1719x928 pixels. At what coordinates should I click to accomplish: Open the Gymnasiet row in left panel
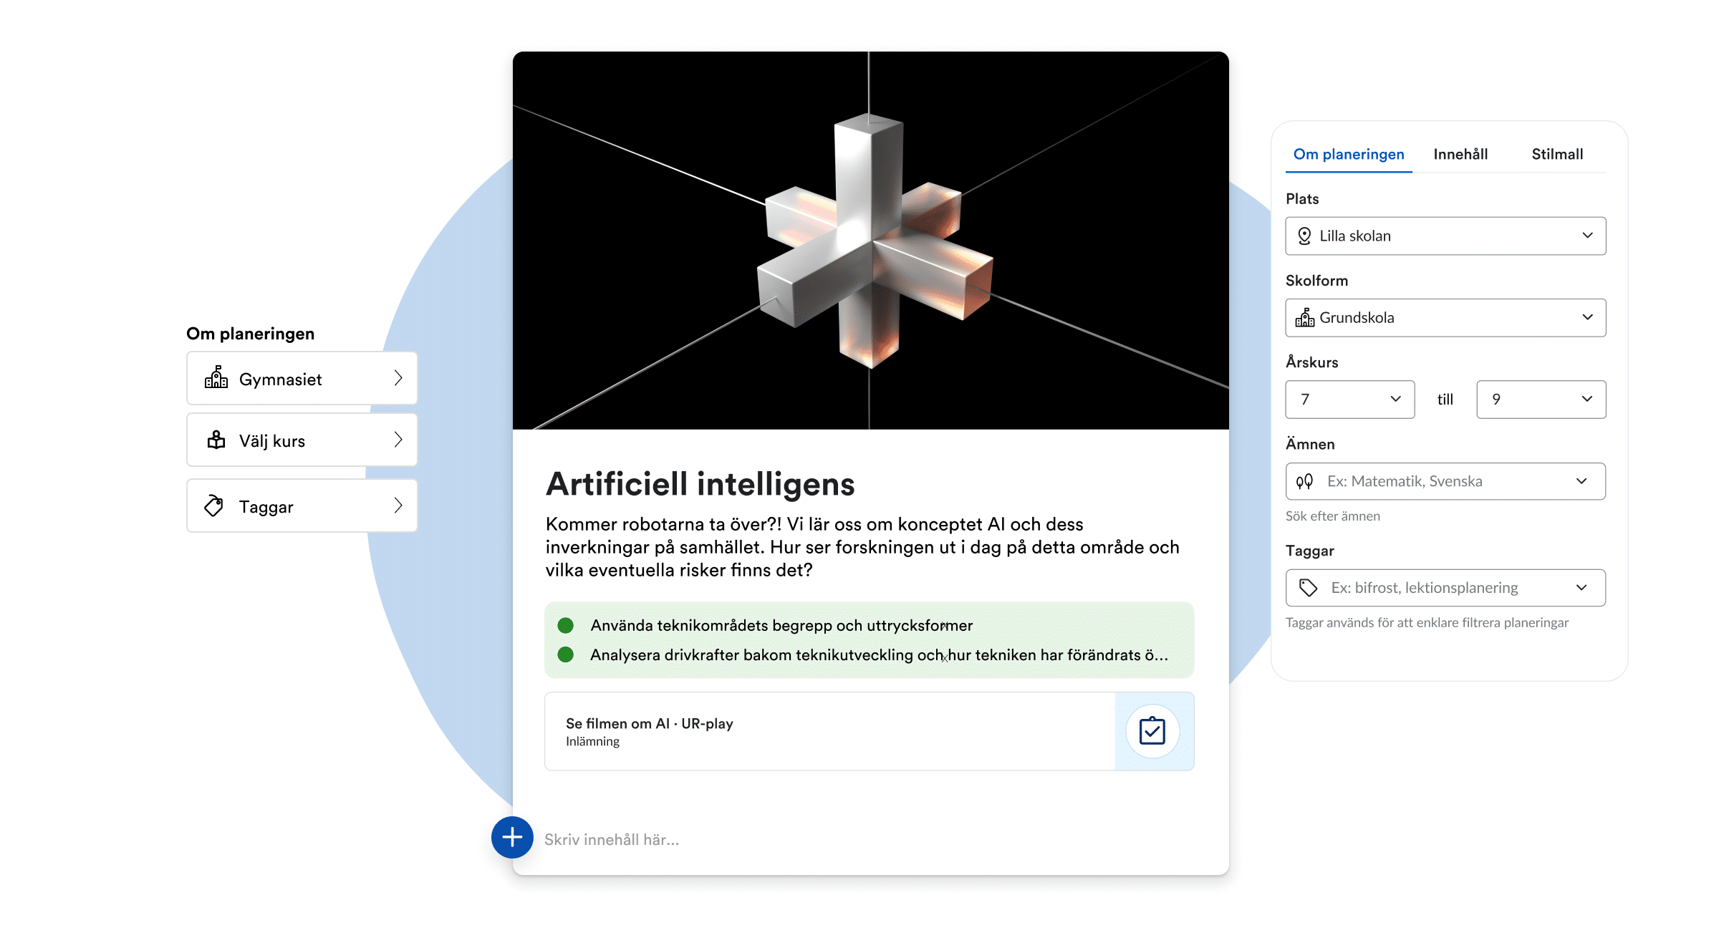[302, 379]
